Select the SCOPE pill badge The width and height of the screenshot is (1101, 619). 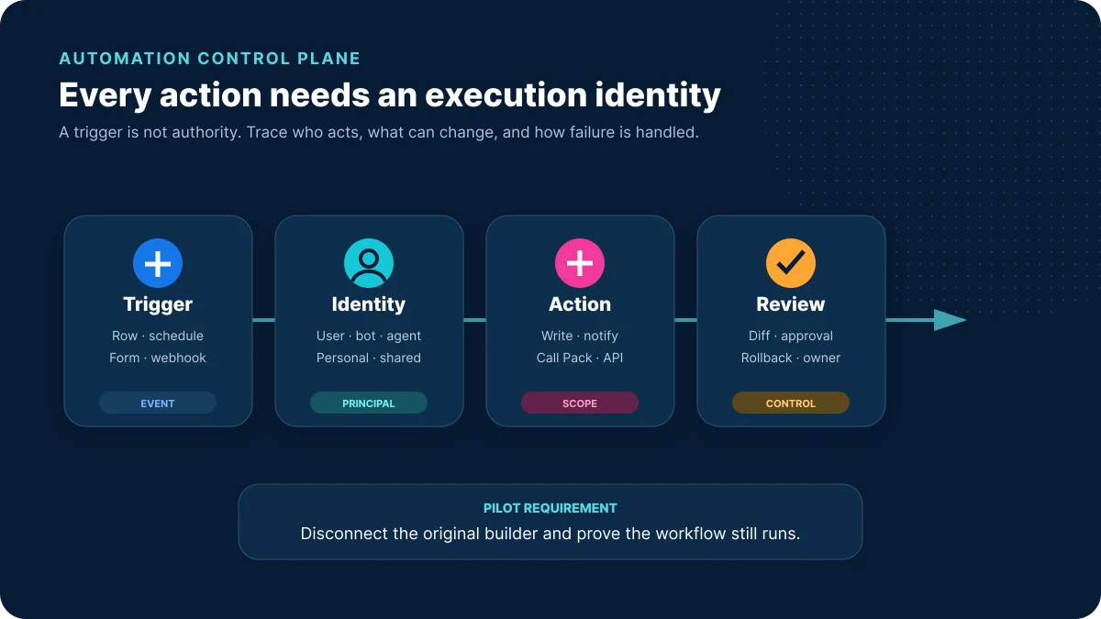click(x=580, y=403)
